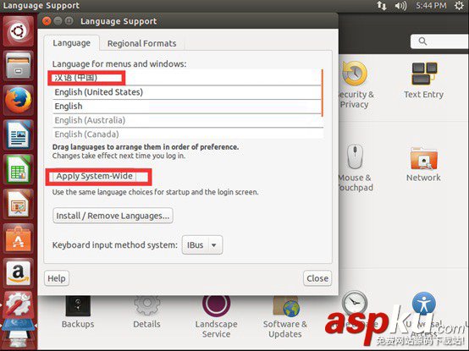Viewport: 469px width, 351px height.
Task: Select English (United States) in language list
Action: pos(186,92)
